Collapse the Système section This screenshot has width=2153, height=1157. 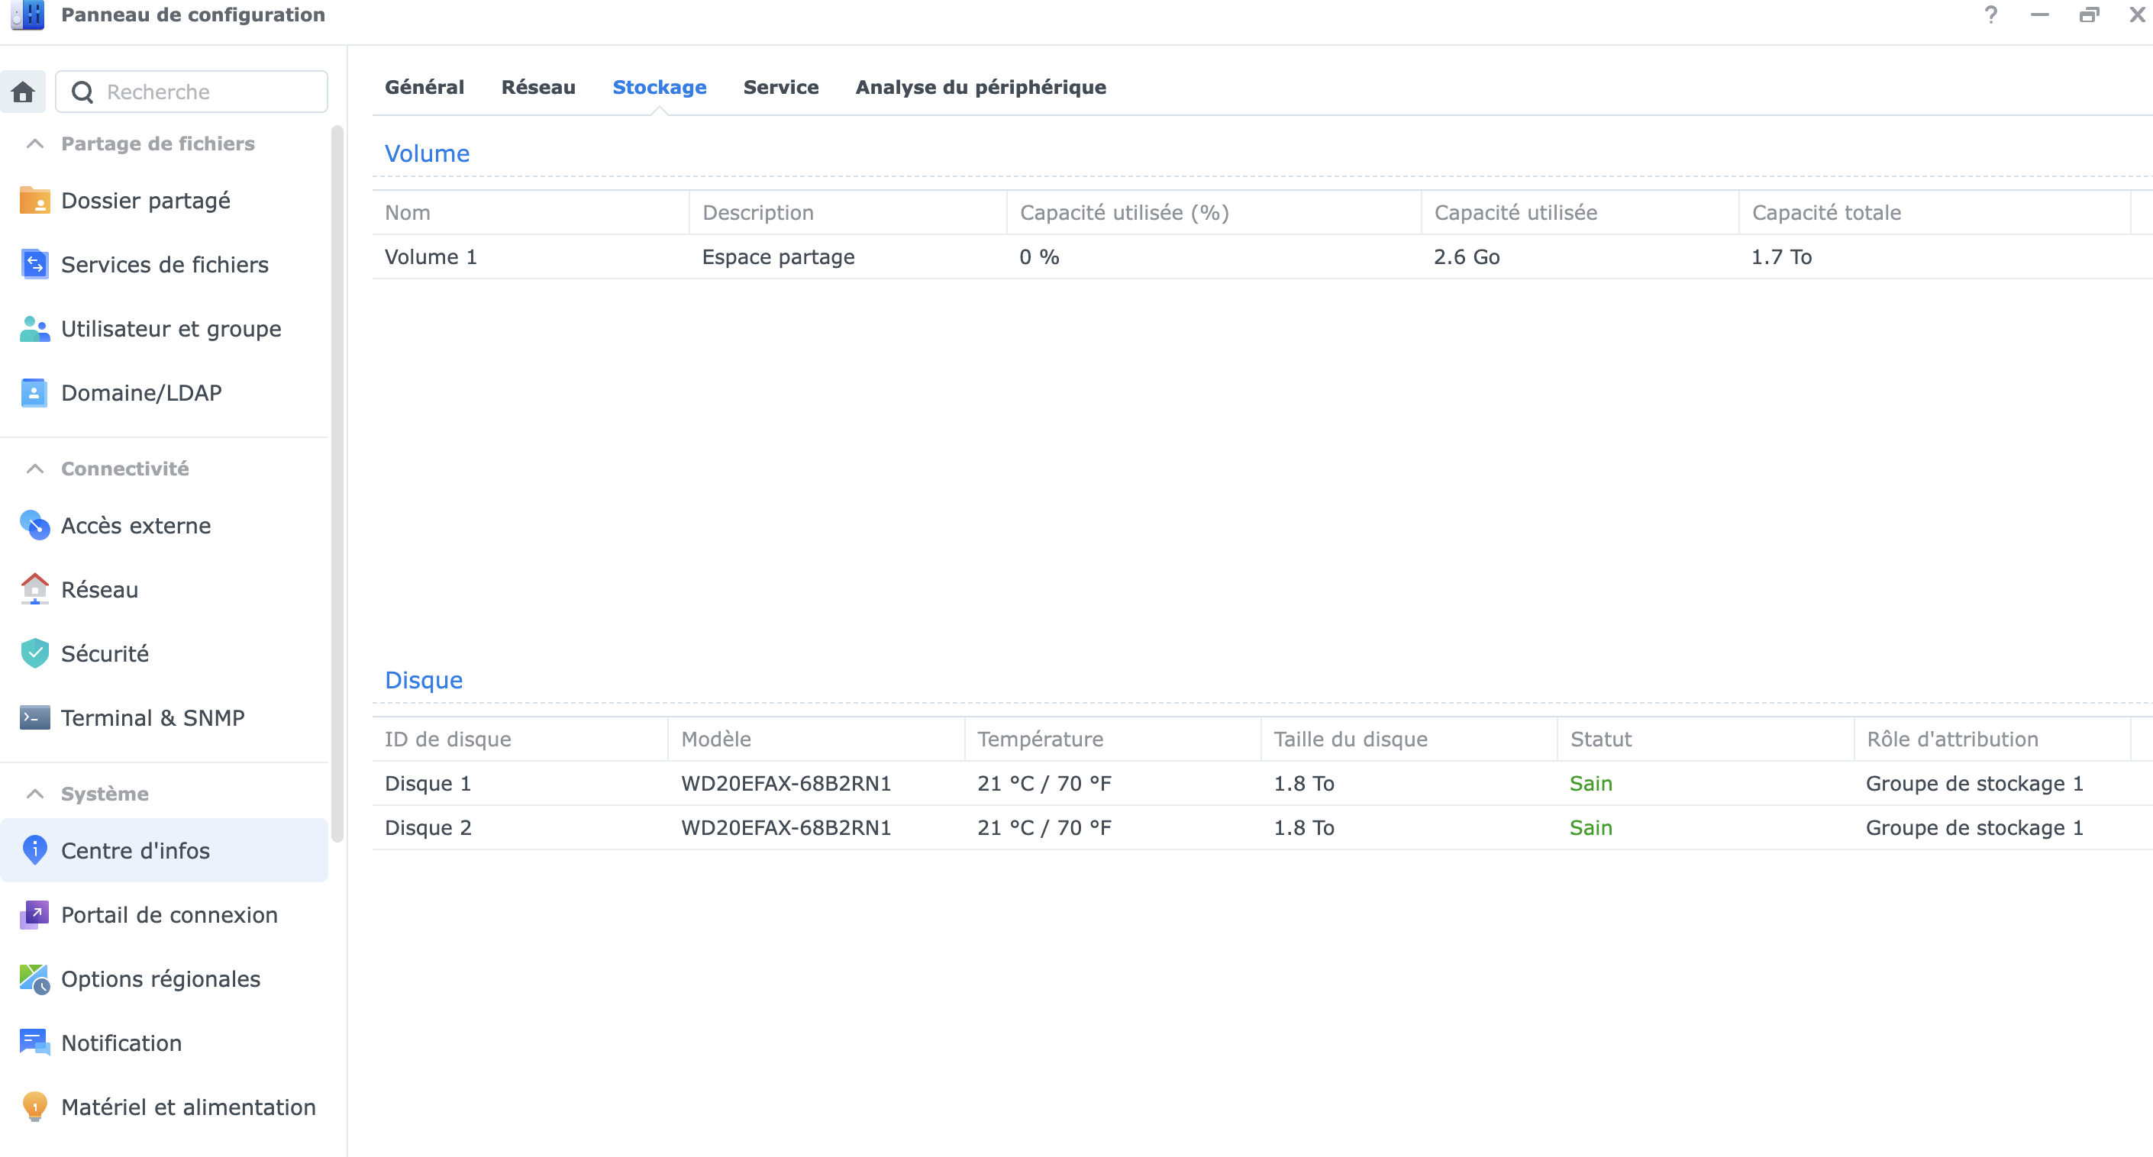point(35,794)
